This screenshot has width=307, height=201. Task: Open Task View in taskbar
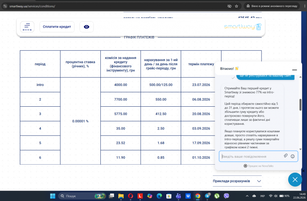pos(112,196)
